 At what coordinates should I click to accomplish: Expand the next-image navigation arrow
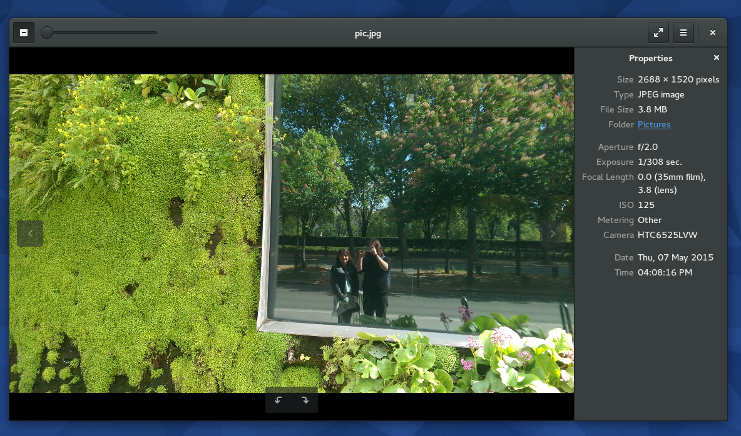[552, 233]
